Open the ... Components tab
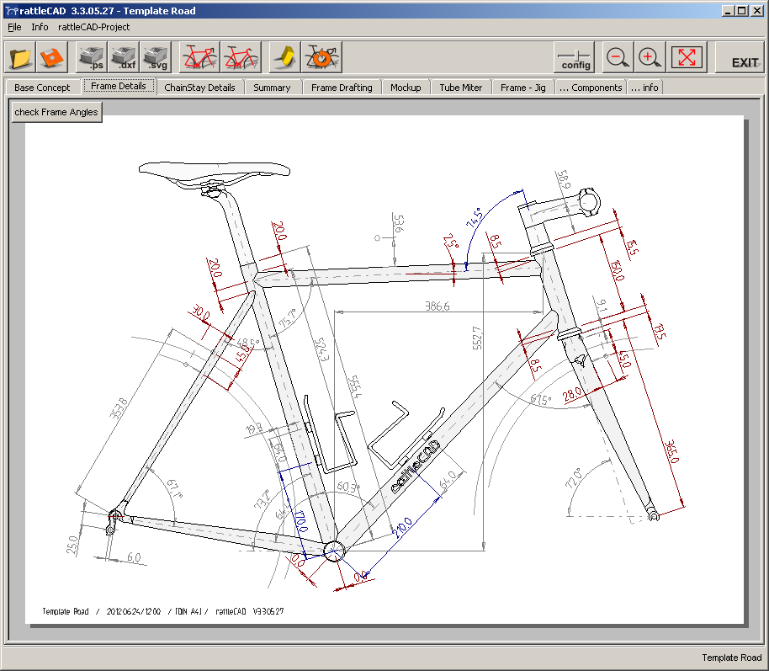 tap(591, 88)
